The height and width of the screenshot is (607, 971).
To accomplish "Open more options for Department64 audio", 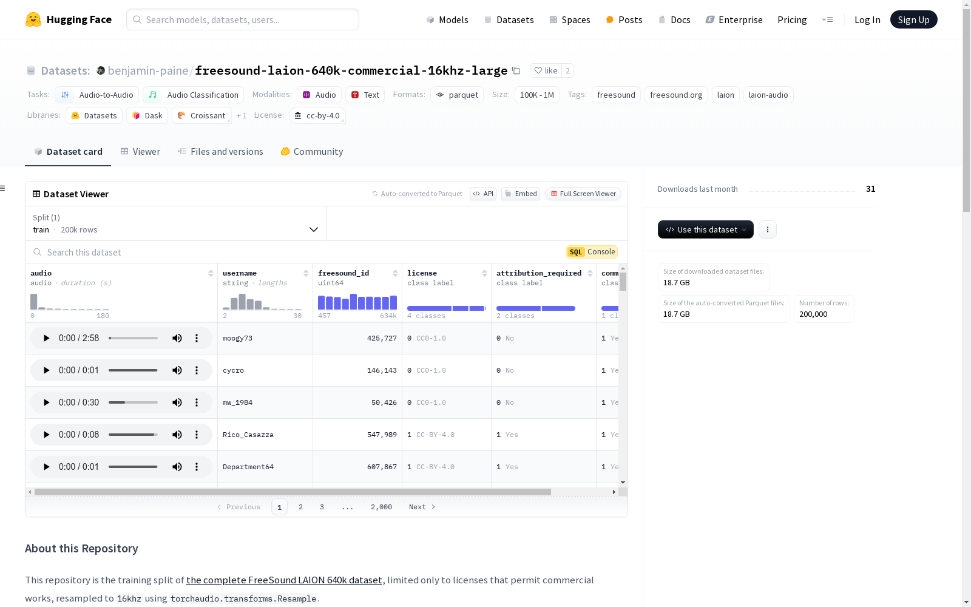I will pos(197,467).
